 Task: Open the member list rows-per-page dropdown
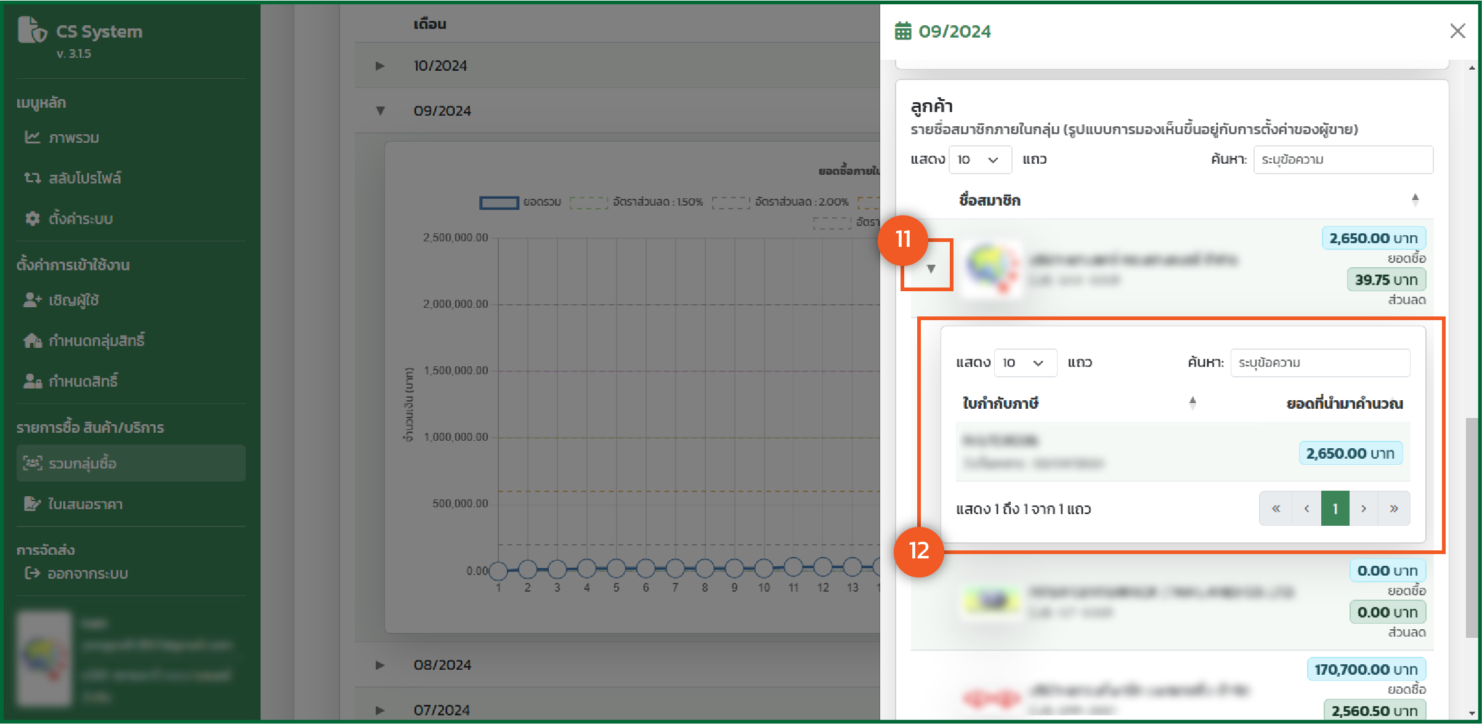pyautogui.click(x=980, y=159)
